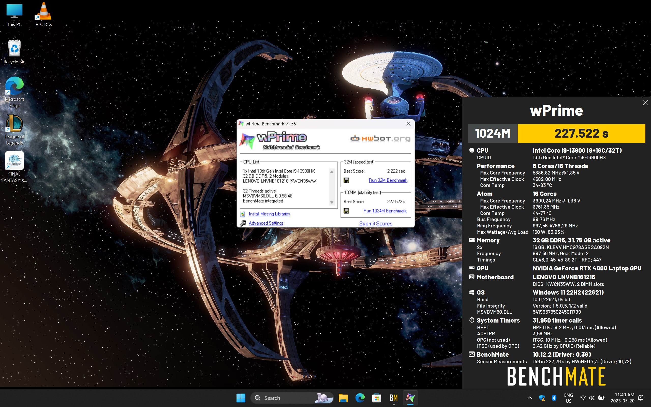This screenshot has height=407, width=651.
Task: Close the BenchMate result panel
Action: (x=645, y=103)
